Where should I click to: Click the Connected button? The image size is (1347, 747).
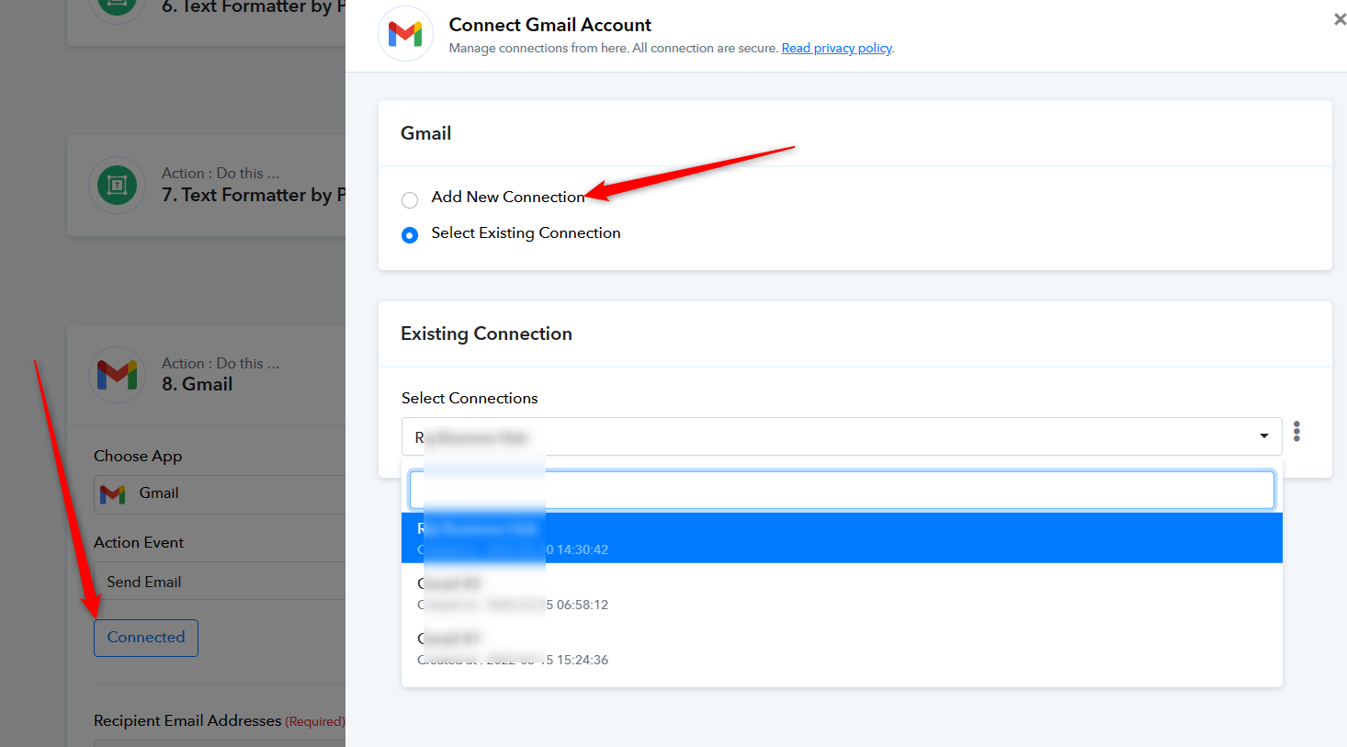tap(146, 638)
